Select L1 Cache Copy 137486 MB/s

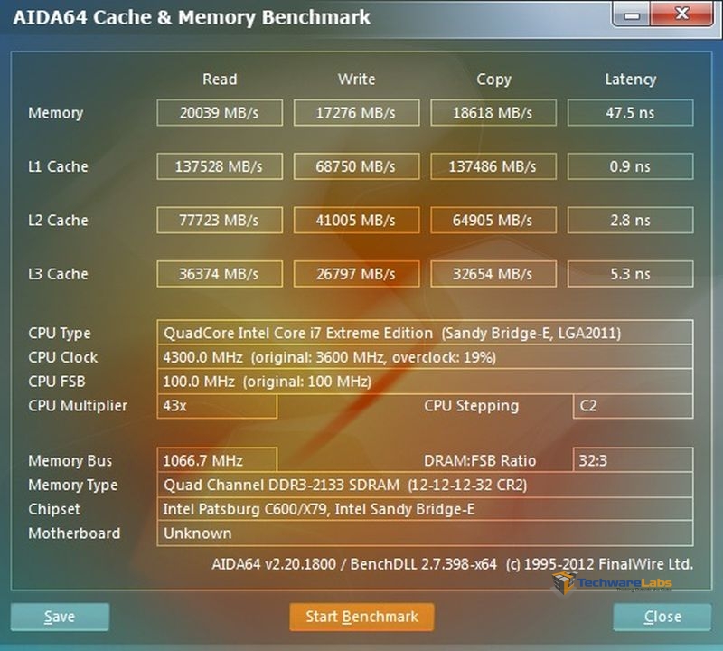click(493, 166)
